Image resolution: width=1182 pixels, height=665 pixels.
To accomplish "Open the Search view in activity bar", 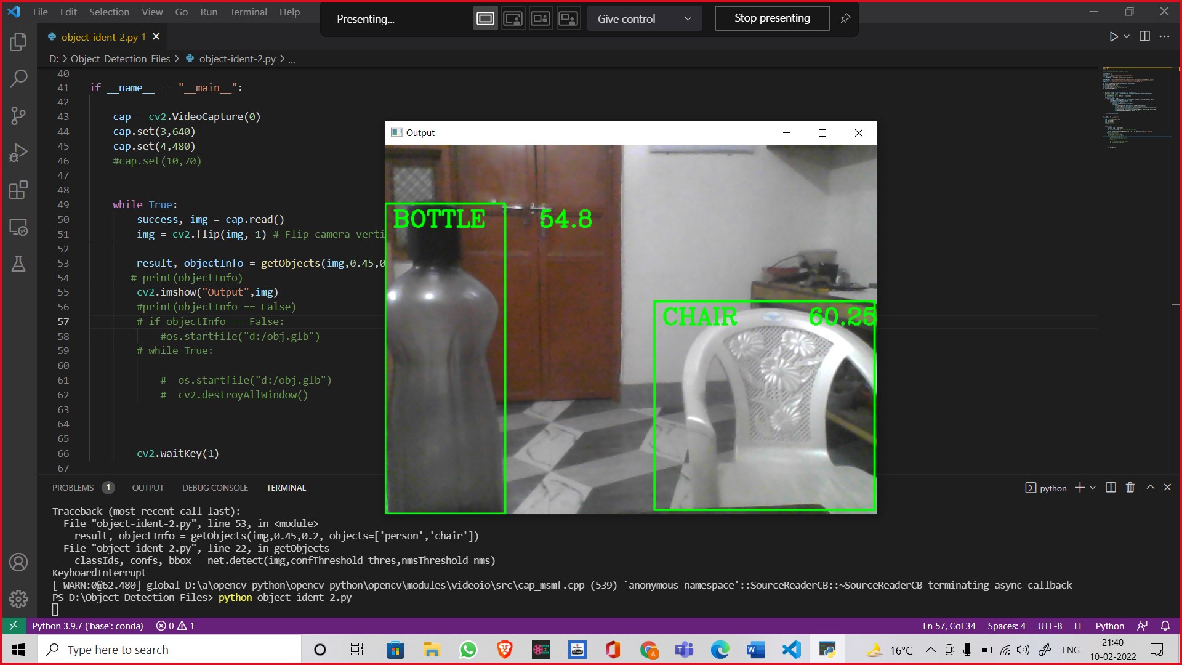I will (18, 78).
